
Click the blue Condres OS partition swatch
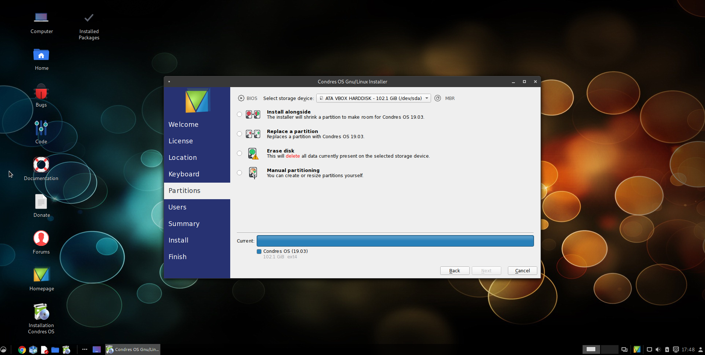coord(259,251)
